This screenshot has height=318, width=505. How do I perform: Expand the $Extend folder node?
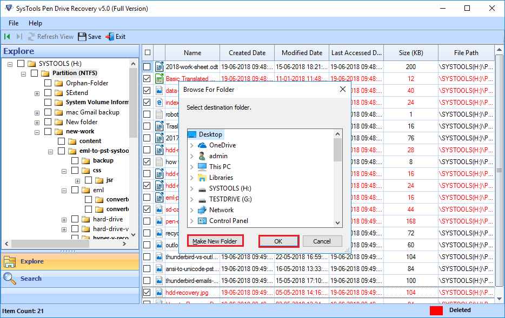[37, 93]
